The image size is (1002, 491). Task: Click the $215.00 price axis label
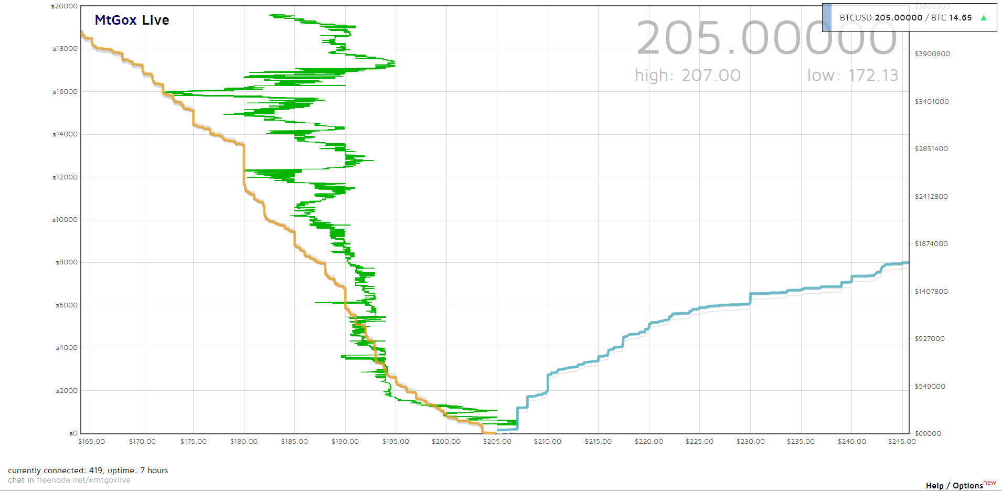(599, 442)
